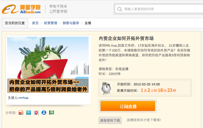Open 经营管理 breadcrumb link
Screen dimensions: 203x128
pos(51,23)
